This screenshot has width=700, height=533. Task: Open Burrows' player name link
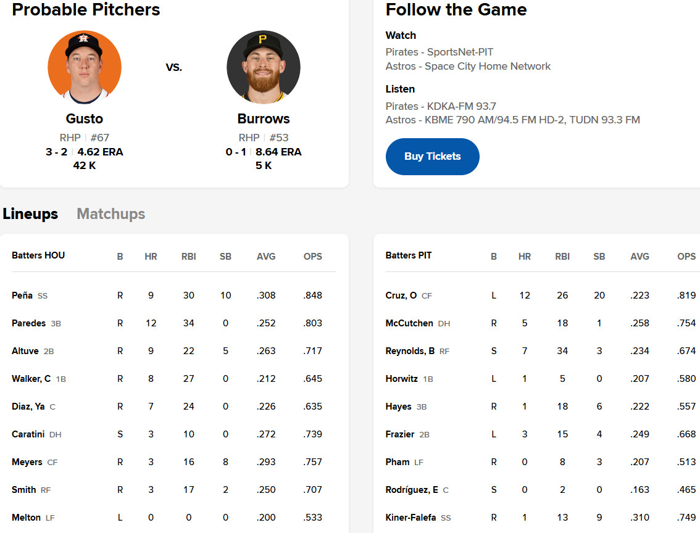(264, 119)
